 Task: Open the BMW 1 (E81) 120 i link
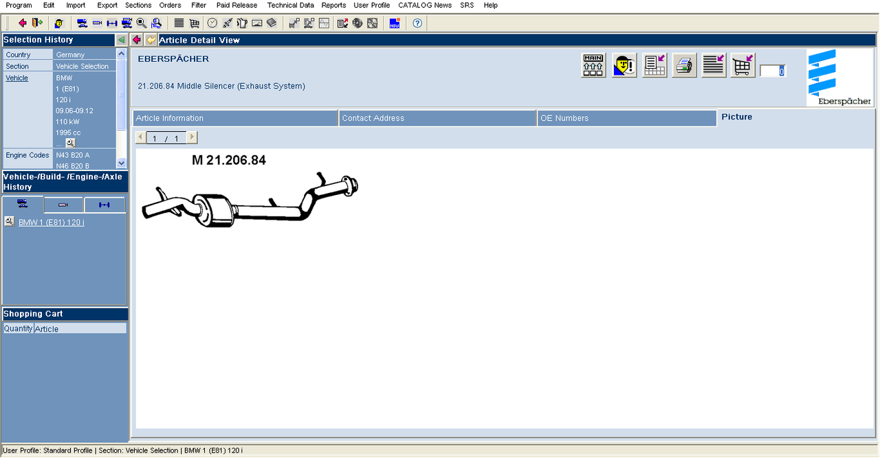pyautogui.click(x=52, y=222)
